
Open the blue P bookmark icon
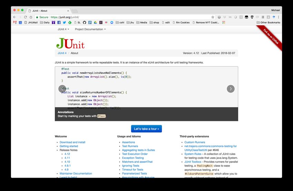(90, 22)
